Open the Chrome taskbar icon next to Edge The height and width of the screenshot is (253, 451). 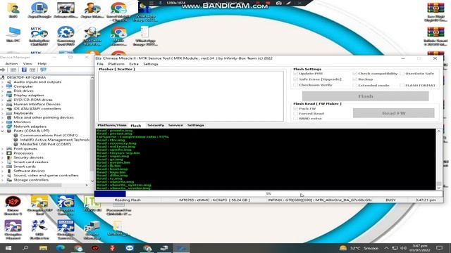pyautogui.click(x=78, y=248)
